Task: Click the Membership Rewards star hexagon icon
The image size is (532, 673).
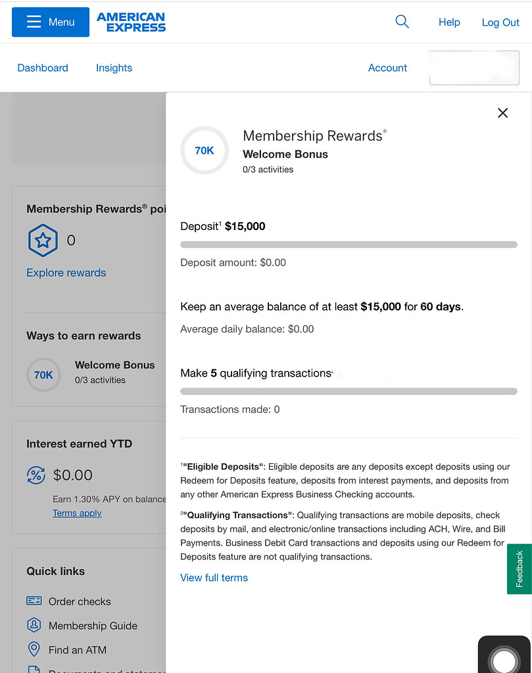Action: (x=43, y=241)
